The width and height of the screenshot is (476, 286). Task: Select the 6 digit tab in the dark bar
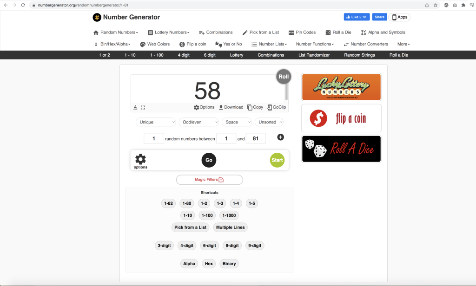210,55
